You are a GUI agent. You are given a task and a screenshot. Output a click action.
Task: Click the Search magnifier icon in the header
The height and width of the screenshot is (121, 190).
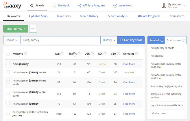(32, 6)
